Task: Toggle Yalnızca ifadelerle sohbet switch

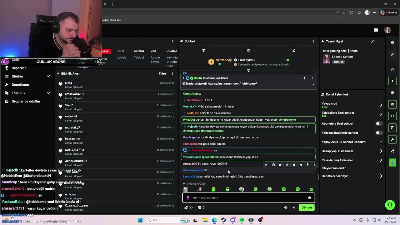Action: (x=379, y=133)
